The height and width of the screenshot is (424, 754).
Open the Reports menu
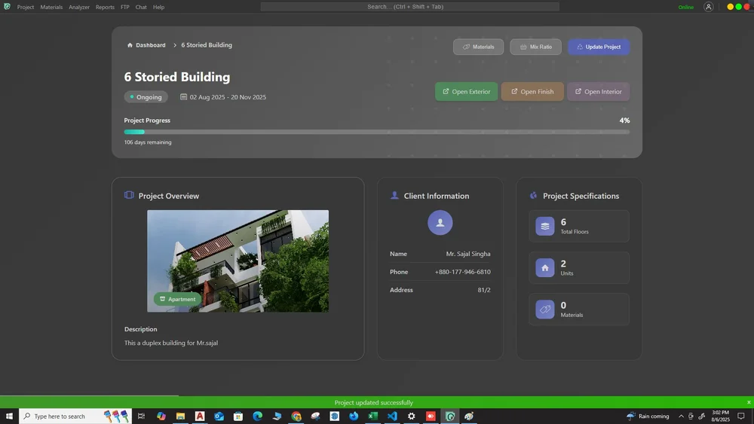105,7
